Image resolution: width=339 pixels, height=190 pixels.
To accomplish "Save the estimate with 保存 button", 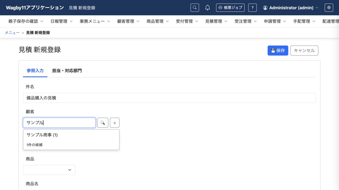I will coord(278,50).
